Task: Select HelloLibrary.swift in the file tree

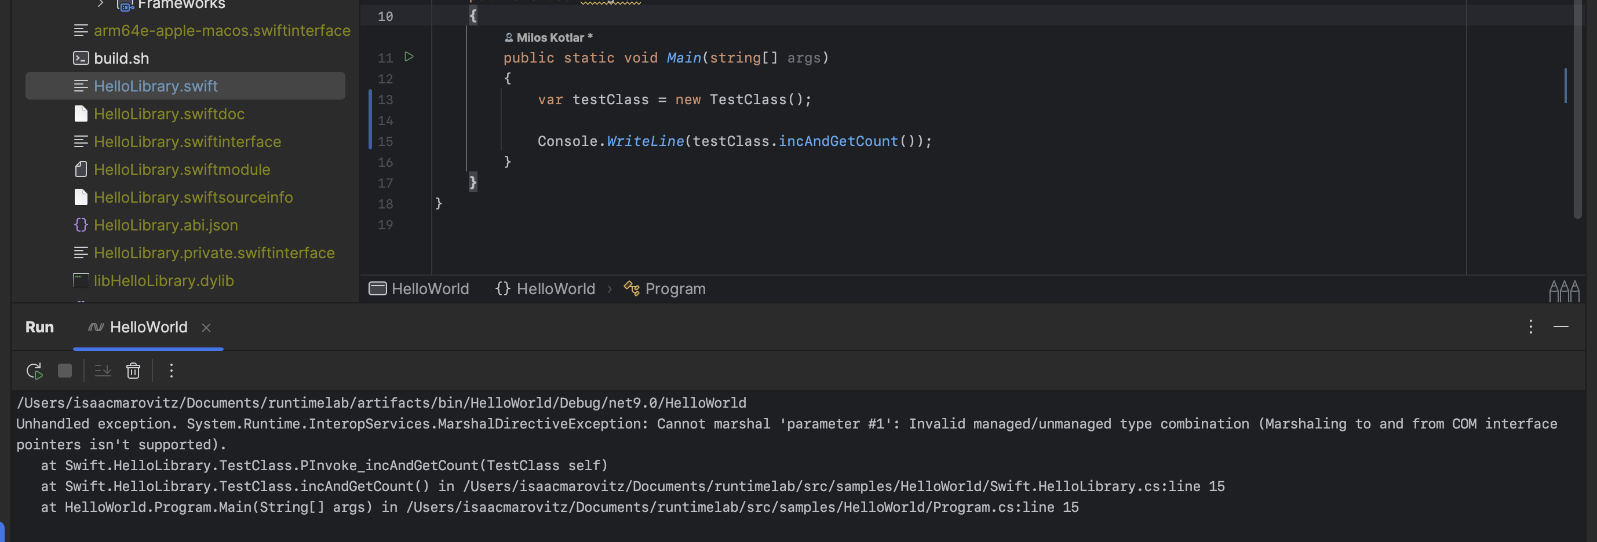Action: (156, 86)
